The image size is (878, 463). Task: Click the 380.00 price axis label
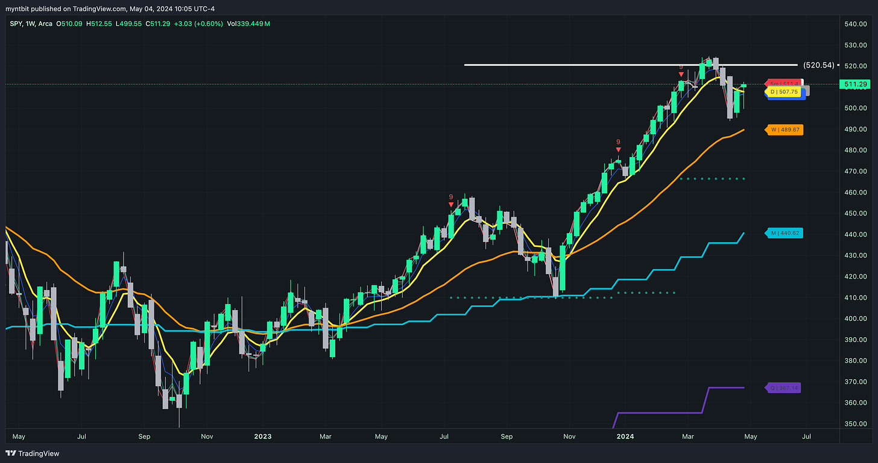[855, 361]
